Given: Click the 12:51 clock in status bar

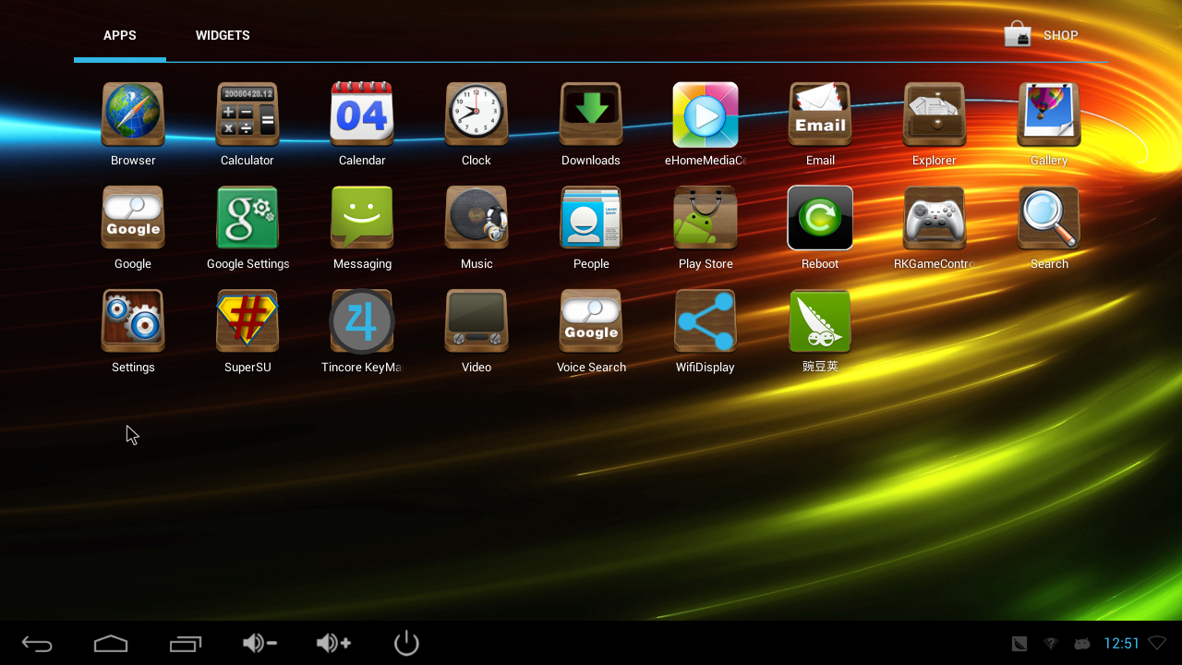Looking at the screenshot, I should 1122,644.
